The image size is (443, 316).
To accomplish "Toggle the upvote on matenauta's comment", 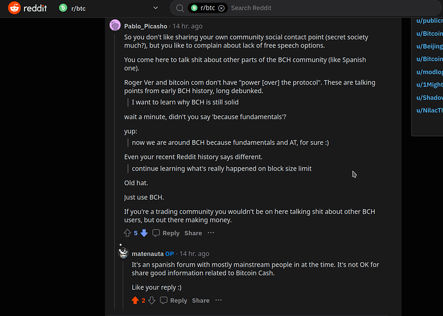I will click(135, 301).
